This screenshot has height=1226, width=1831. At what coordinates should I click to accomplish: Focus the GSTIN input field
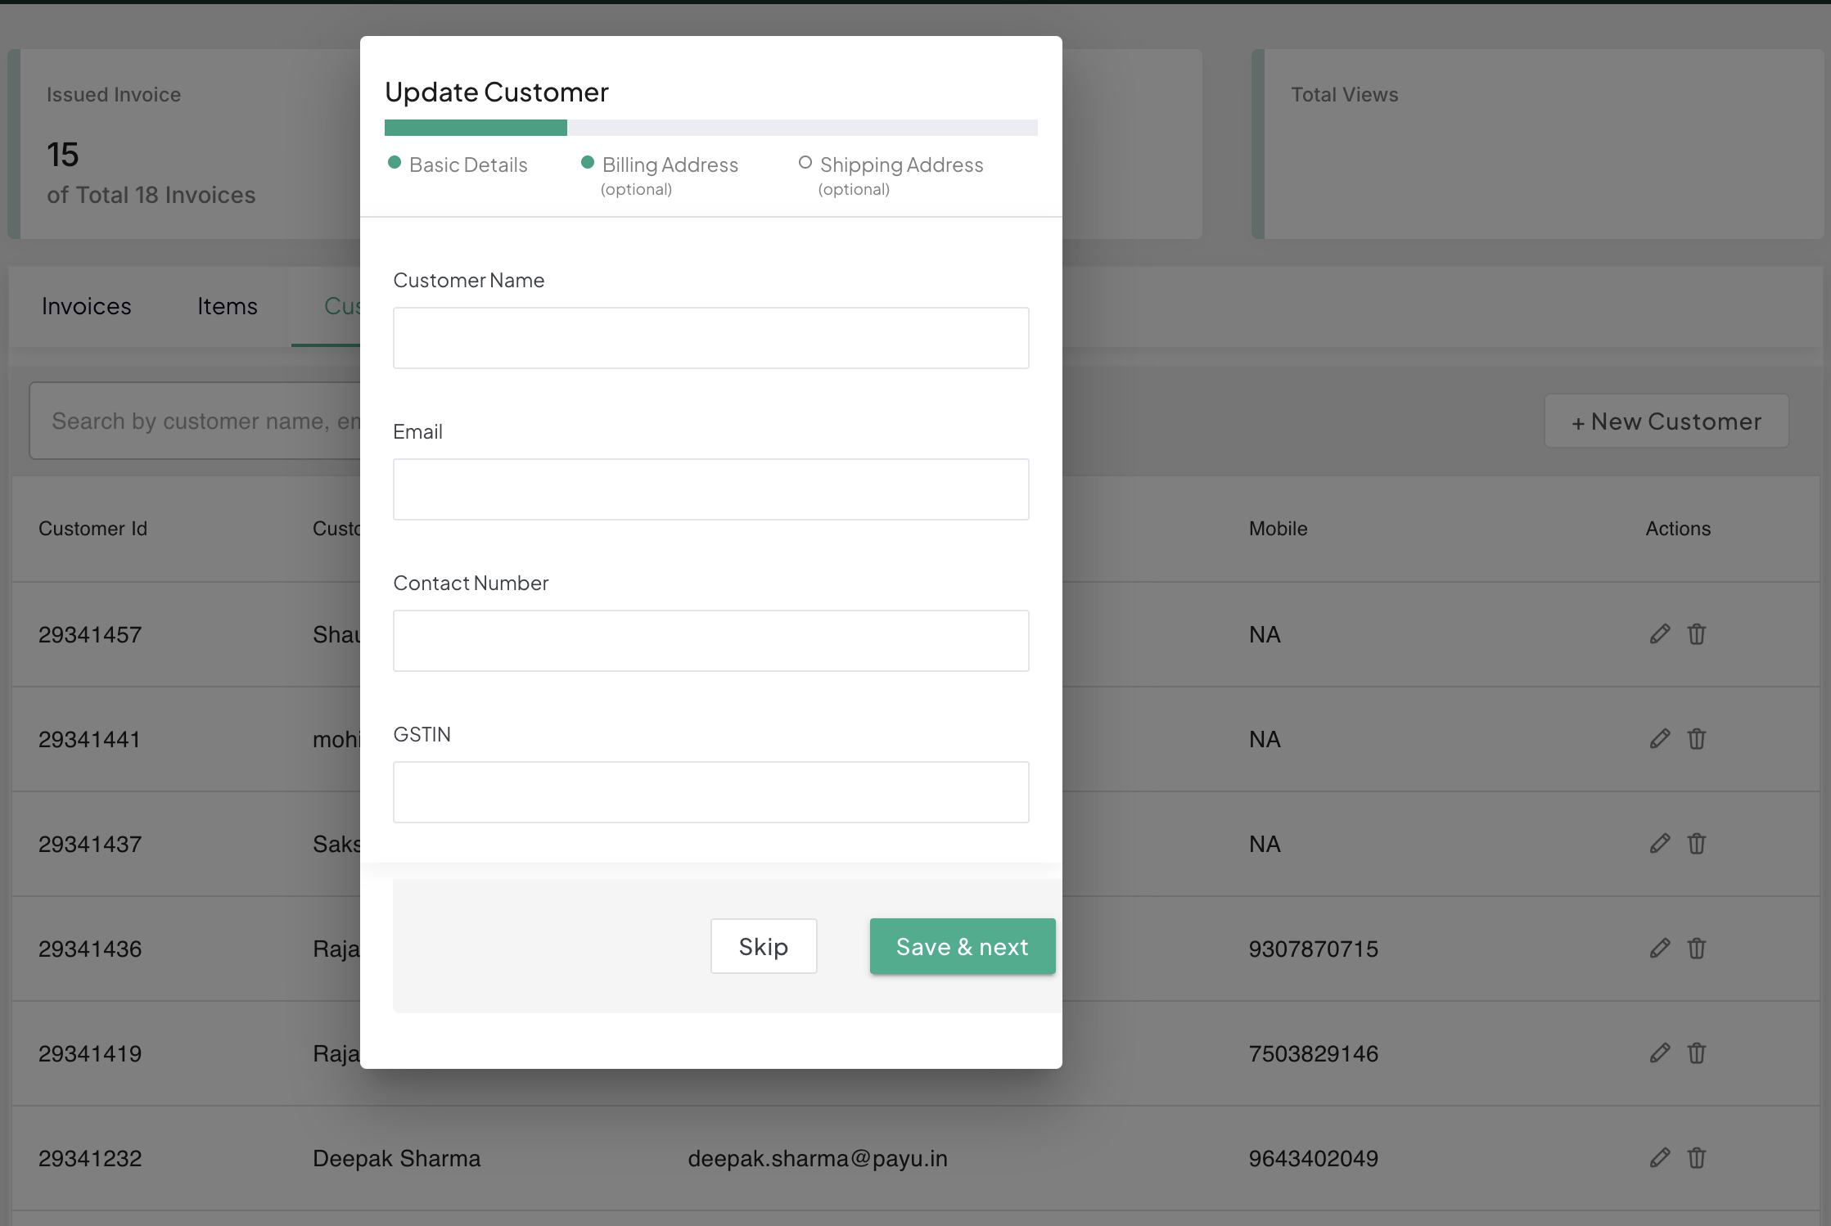[710, 792]
